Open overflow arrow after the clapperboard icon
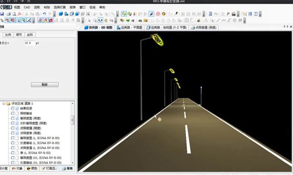Viewport: 293px width, 175px height. point(238,14)
